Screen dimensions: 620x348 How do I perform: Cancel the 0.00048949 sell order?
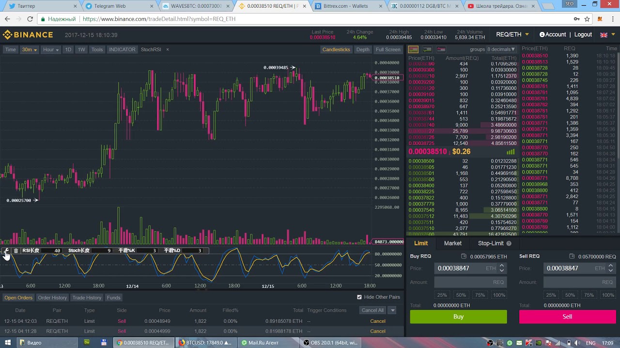pyautogui.click(x=378, y=321)
